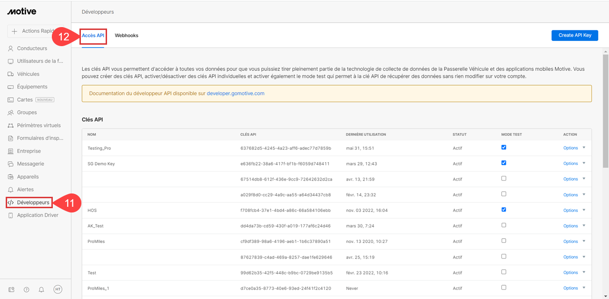Go to Véhicules truck icon

11,74
